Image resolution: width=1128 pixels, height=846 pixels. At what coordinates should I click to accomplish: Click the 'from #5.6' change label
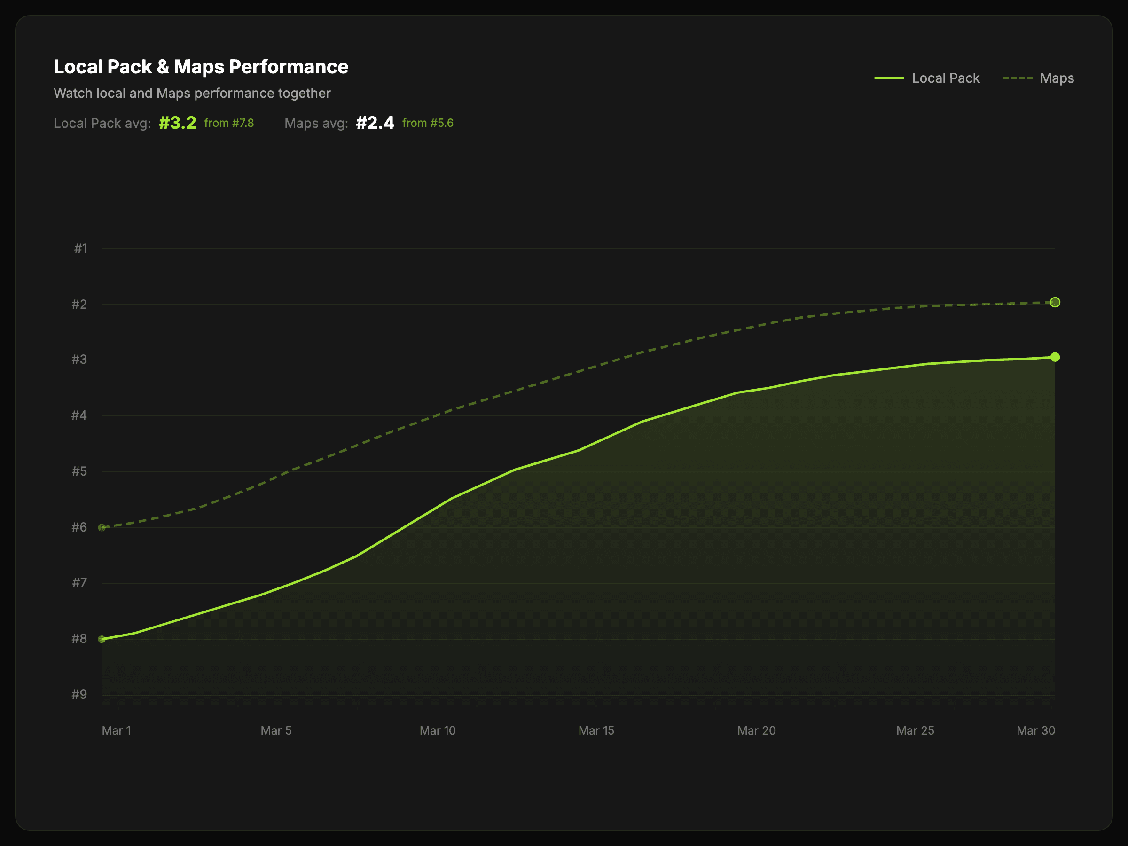click(427, 123)
